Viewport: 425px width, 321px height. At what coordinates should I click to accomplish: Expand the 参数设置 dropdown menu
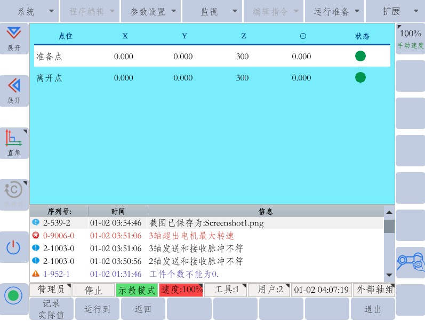151,11
